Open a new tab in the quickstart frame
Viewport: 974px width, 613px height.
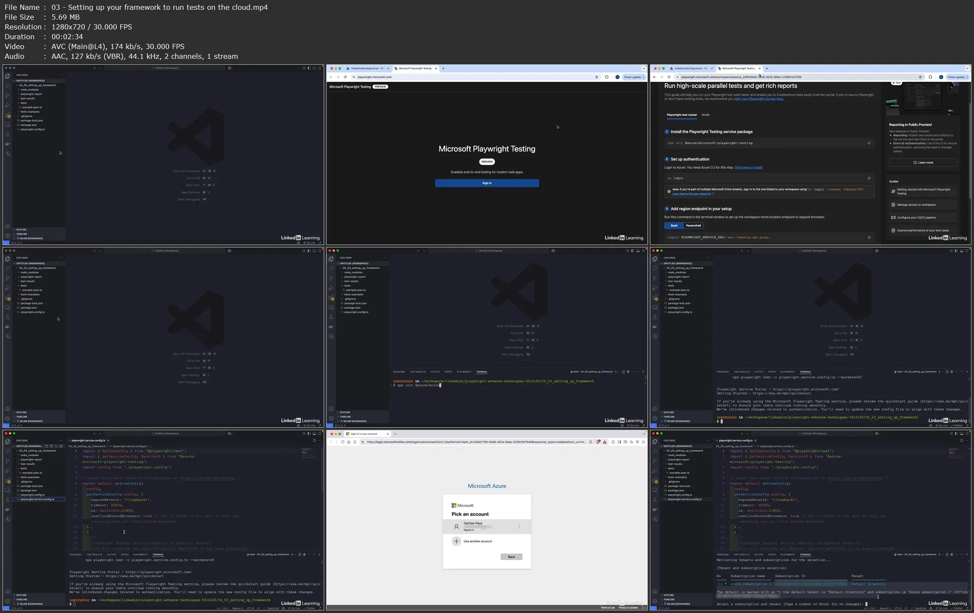tap(767, 69)
